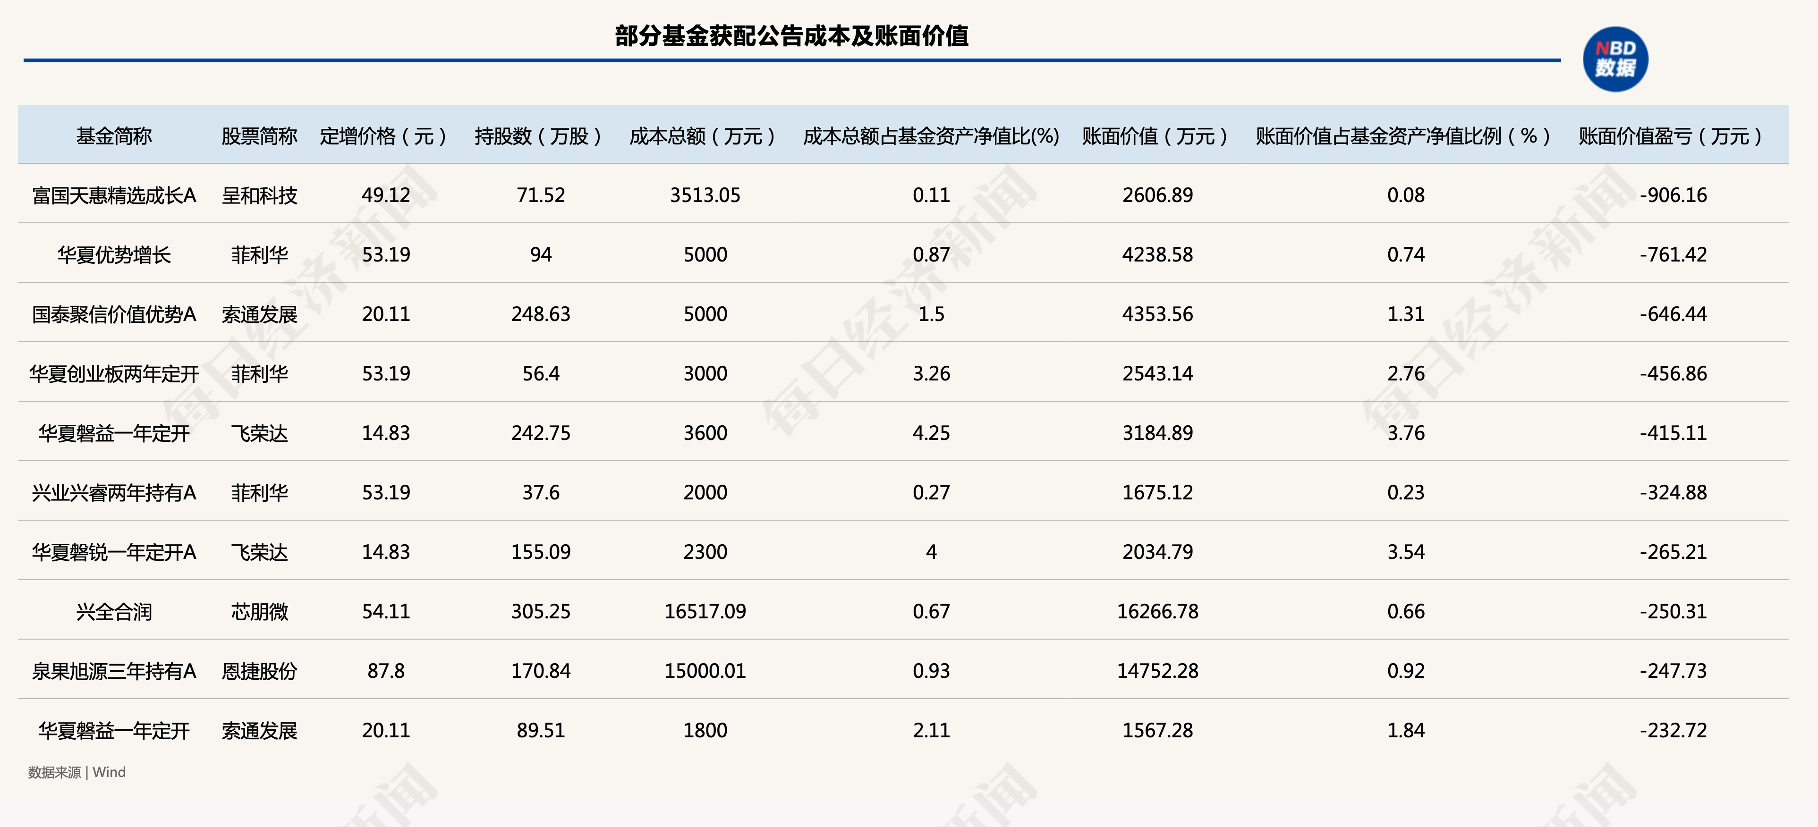Image resolution: width=1818 pixels, height=827 pixels.
Task: Click the 基金简称 column header
Action: point(114,135)
